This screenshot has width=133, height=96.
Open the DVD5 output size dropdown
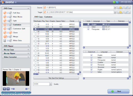[51, 84]
